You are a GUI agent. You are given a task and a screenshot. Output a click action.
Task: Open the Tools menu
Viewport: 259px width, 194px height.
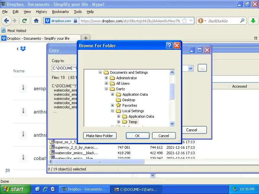(78, 12)
